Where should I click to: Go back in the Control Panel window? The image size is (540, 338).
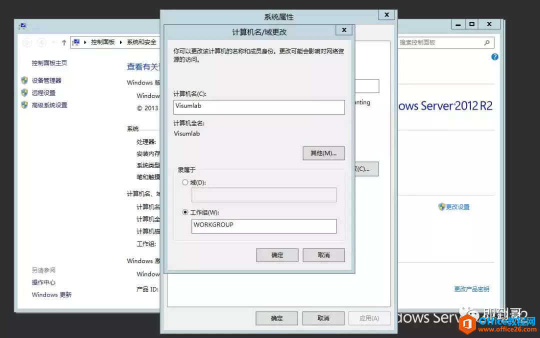tap(27, 42)
